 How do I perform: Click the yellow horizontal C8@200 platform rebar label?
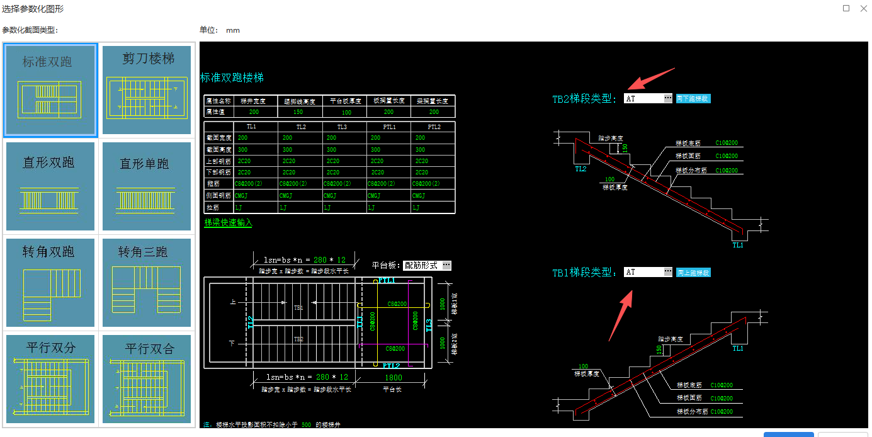[397, 304]
